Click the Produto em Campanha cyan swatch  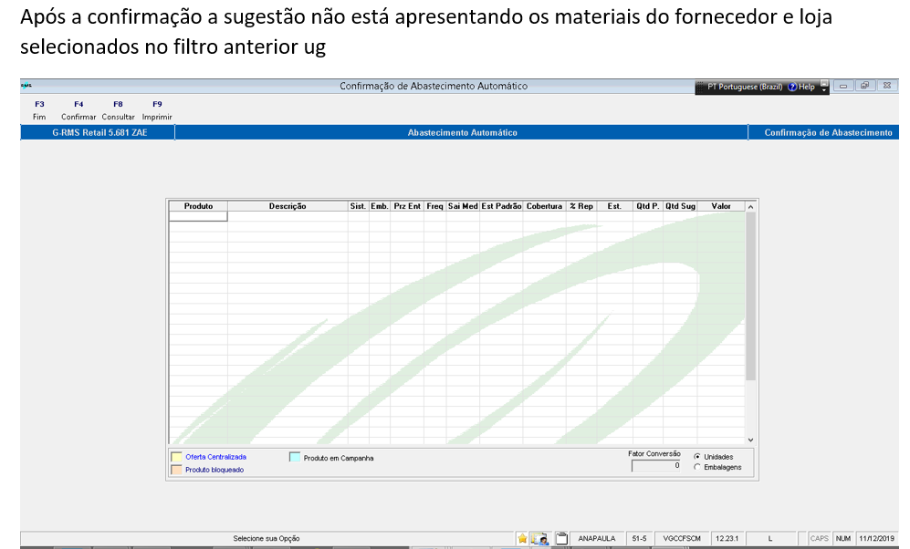coord(295,458)
